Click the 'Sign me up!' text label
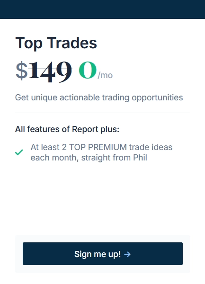Screen dimensions: 205x284 (98, 254)
